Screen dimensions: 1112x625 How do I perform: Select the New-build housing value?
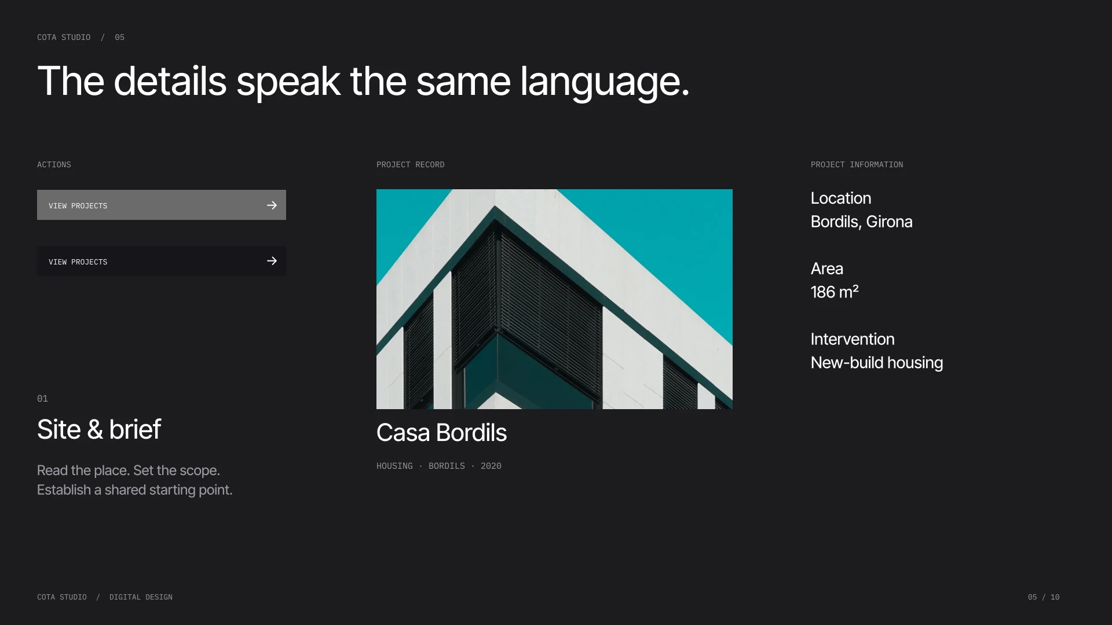point(877,363)
